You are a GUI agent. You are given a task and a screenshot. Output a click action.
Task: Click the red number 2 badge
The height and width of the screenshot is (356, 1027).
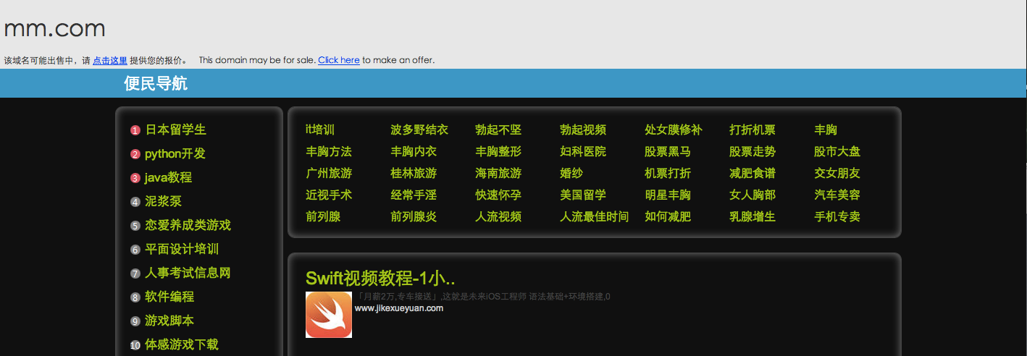(x=135, y=154)
